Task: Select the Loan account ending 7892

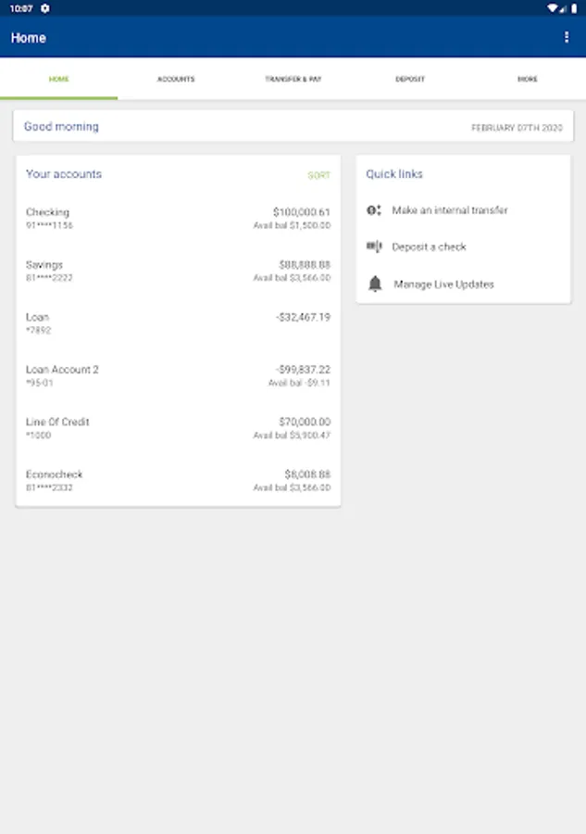Action: (x=178, y=323)
